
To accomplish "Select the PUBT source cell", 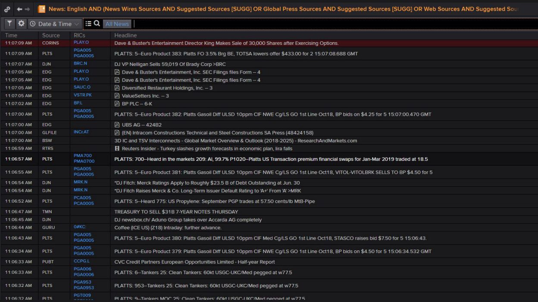I will click(x=48, y=262).
